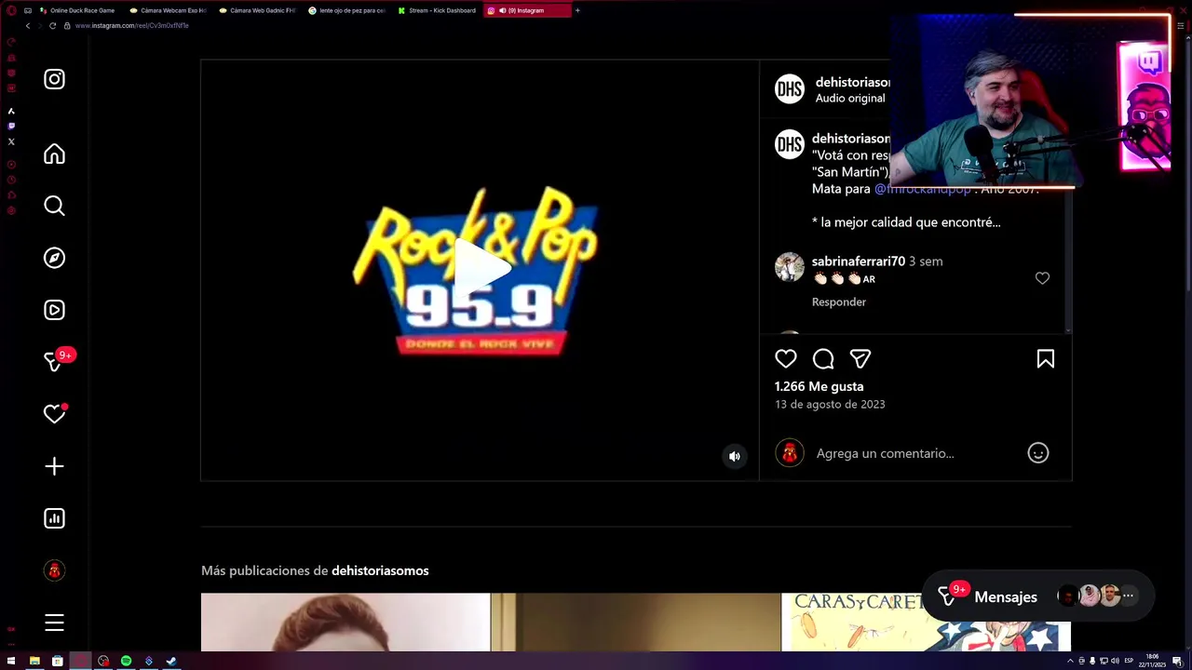1192x670 pixels.
Task: Select the (9) Instagram tab
Action: click(527, 10)
